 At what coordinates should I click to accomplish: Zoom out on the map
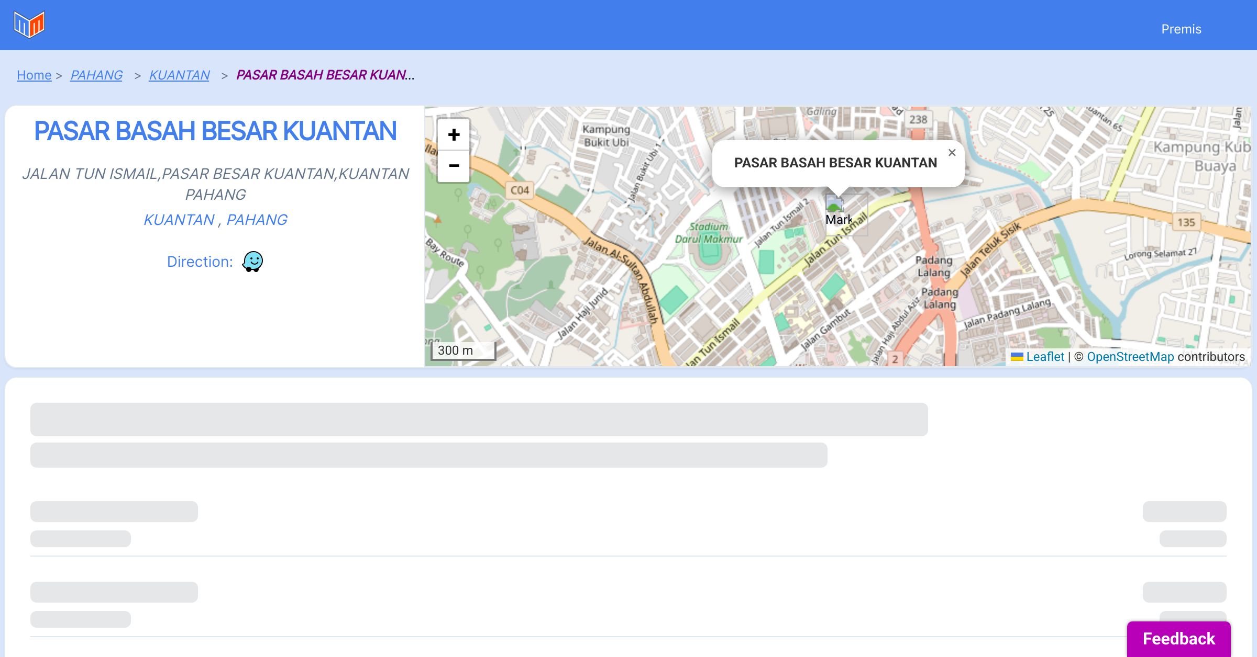[x=454, y=166]
